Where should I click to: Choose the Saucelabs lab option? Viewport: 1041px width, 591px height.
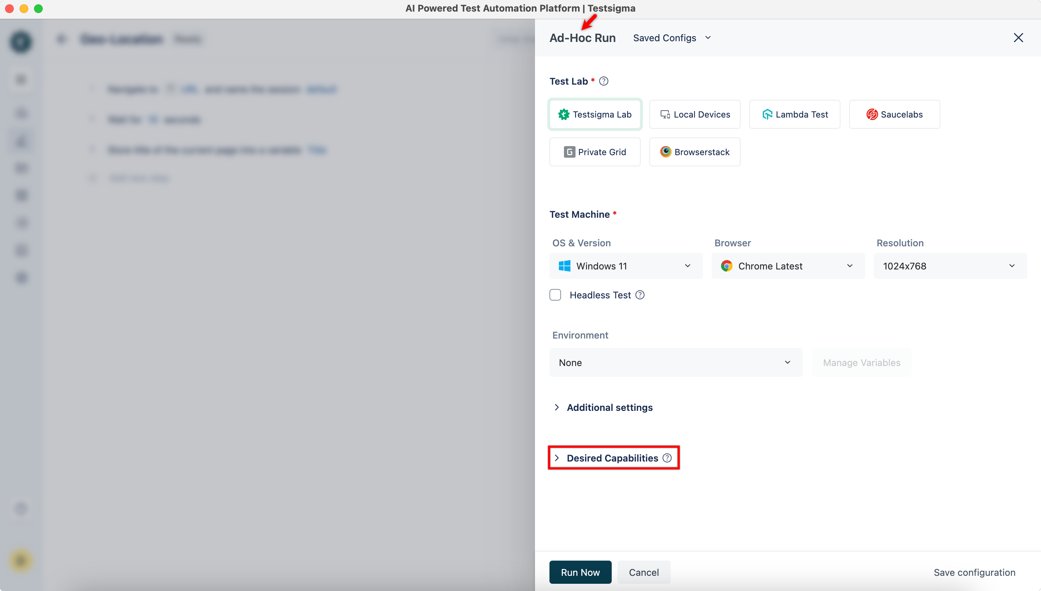point(894,114)
